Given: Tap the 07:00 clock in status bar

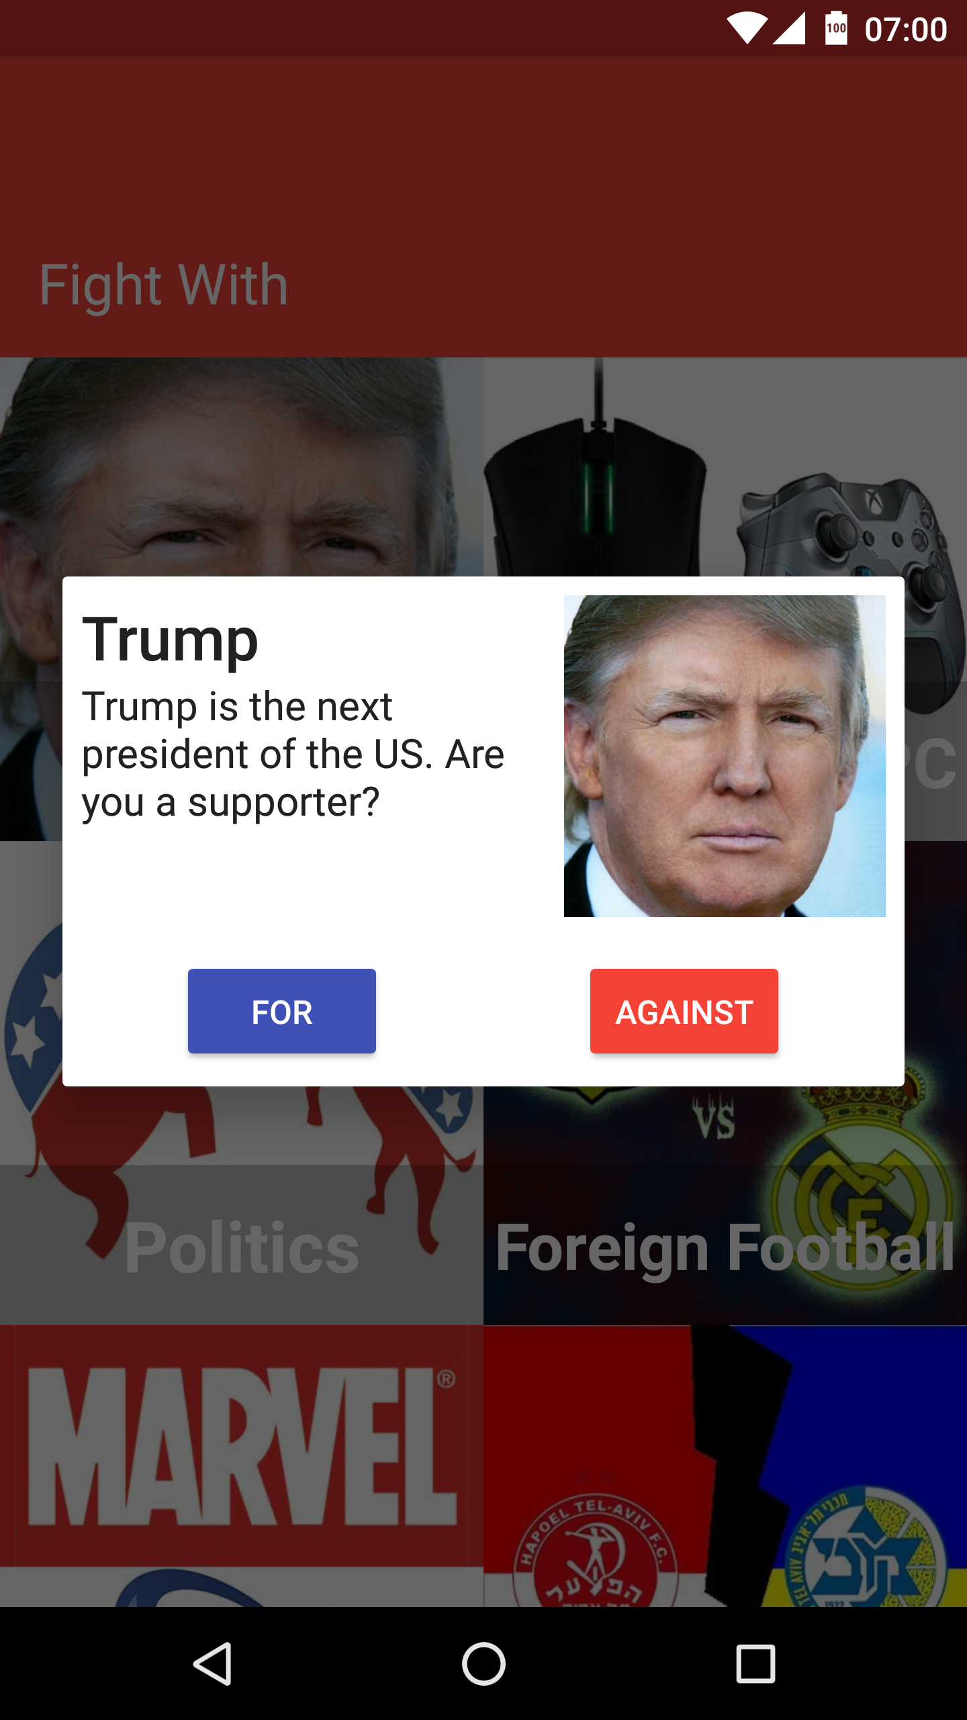Looking at the screenshot, I should [906, 30].
